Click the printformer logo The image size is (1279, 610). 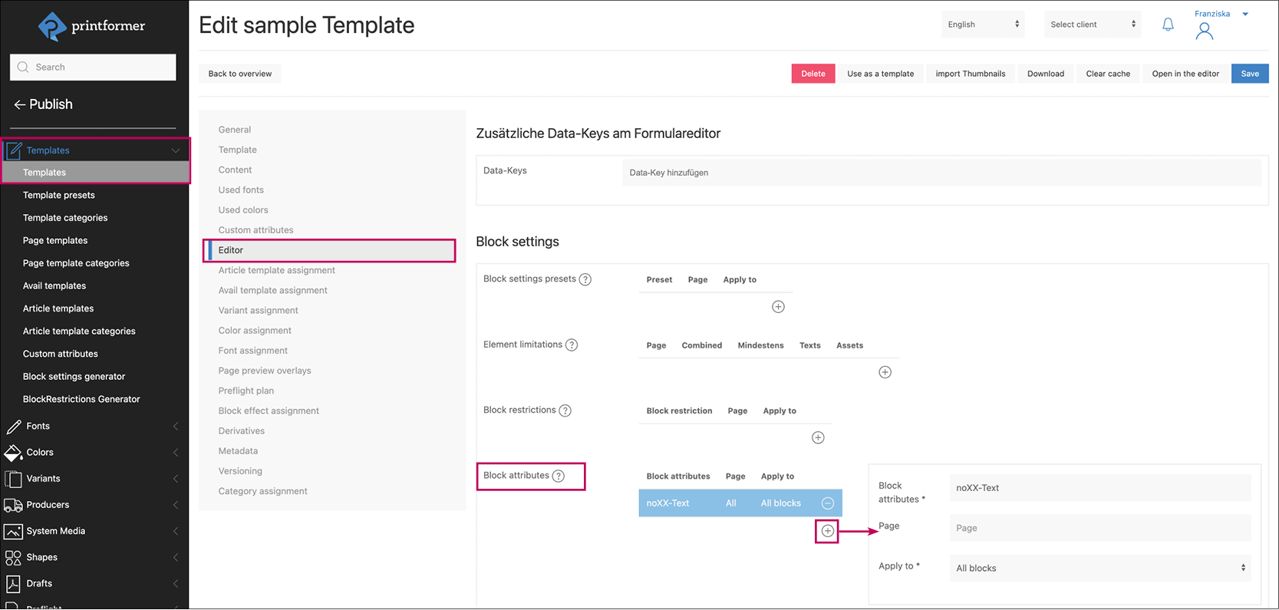point(92,26)
